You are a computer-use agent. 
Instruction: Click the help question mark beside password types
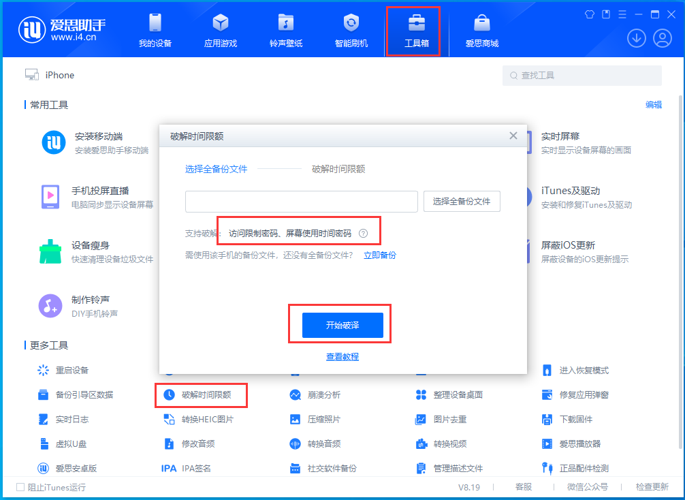[x=364, y=231]
